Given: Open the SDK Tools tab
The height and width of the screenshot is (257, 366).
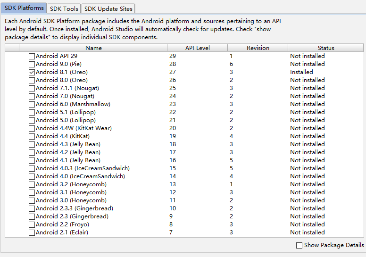Looking at the screenshot, I should (64, 8).
